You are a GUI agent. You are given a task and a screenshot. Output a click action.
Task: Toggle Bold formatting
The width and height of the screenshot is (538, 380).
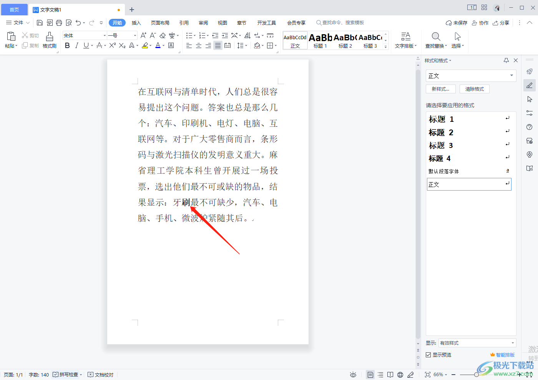(67, 45)
